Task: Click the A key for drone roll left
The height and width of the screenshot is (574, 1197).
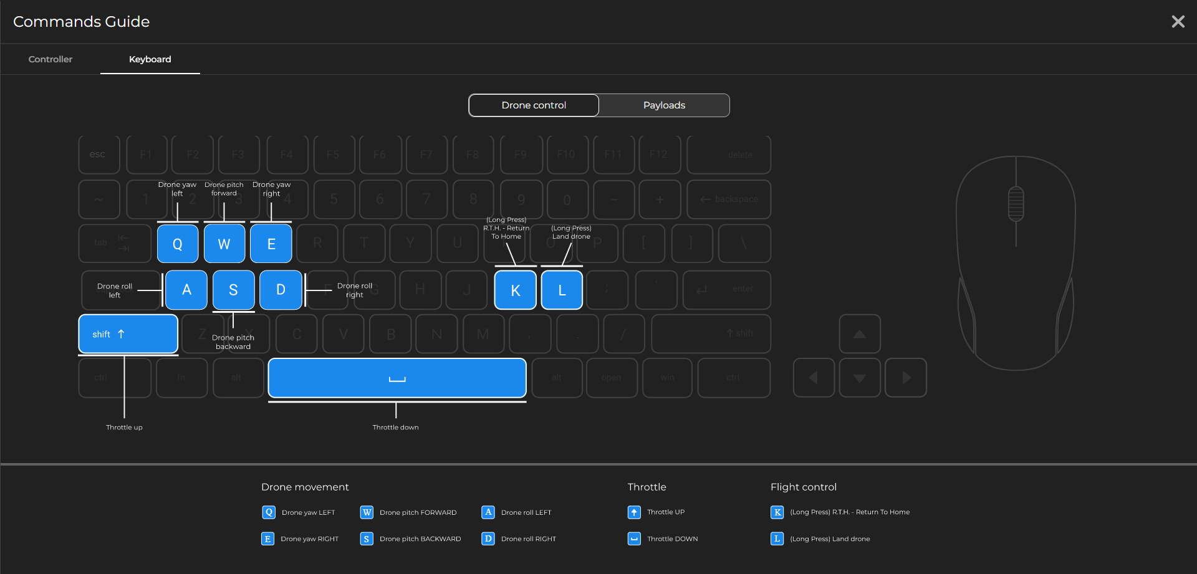Action: click(x=186, y=290)
